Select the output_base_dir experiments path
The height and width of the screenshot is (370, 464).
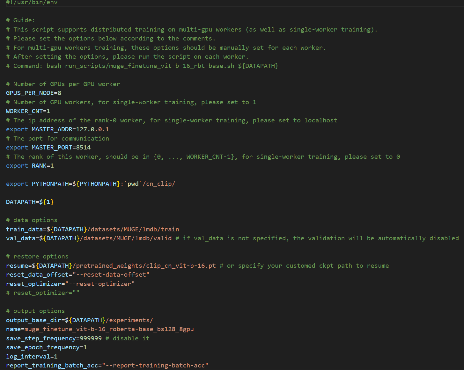(x=79, y=320)
